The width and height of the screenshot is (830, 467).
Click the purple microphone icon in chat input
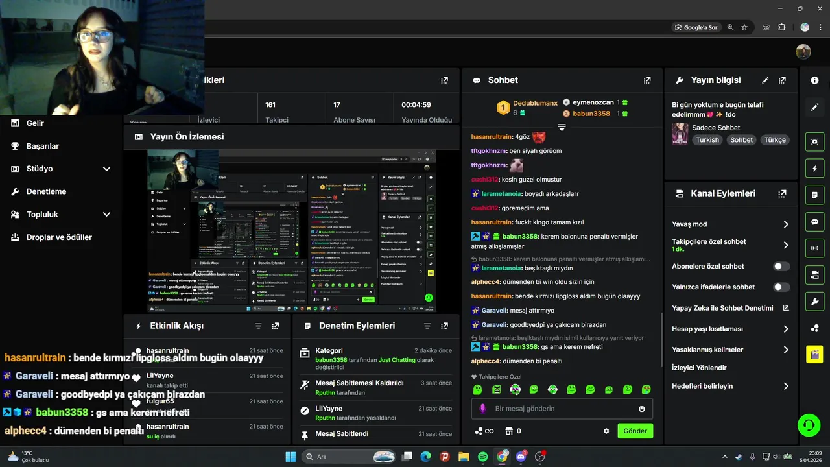pyautogui.click(x=482, y=409)
